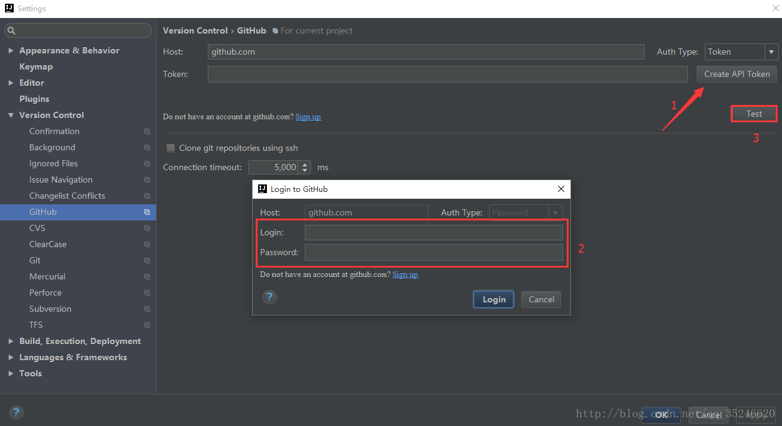Click project-level icon next to TFS
Screen dimensions: 782x426
[x=147, y=325]
